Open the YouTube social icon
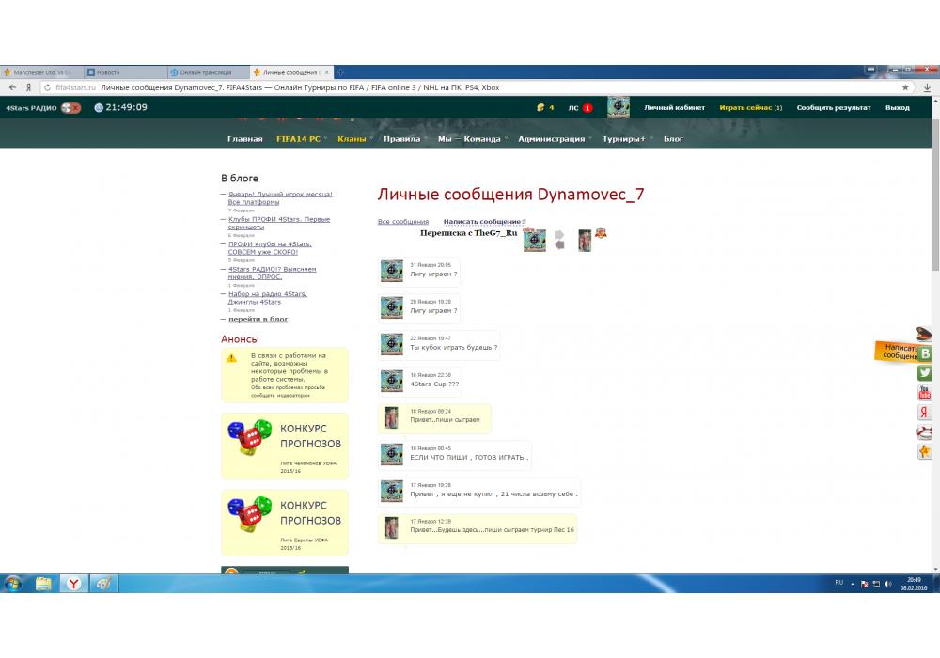940x658 pixels. click(x=924, y=393)
